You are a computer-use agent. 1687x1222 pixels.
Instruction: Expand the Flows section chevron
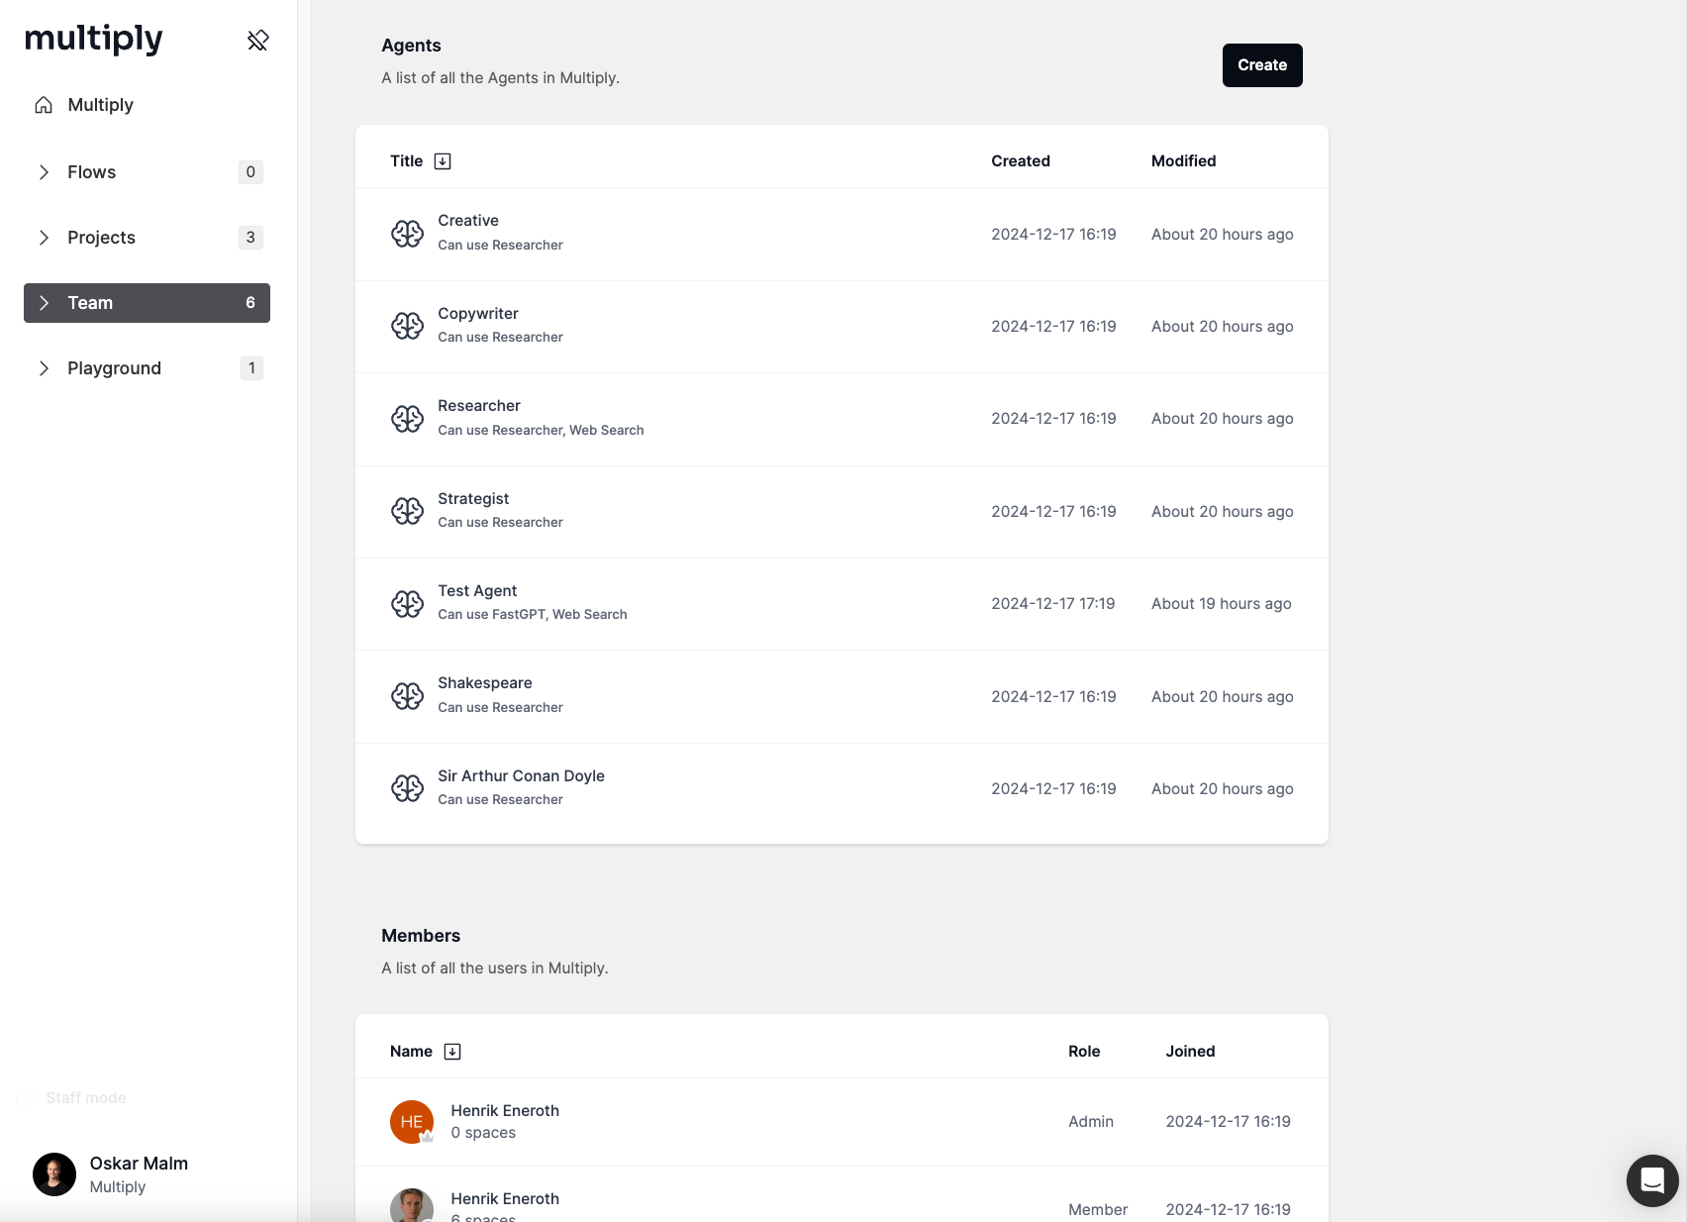[x=44, y=172]
